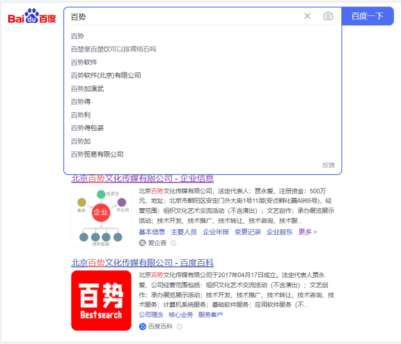Click the 百度百科 source icon
The image size is (401, 344).
pos(143,327)
